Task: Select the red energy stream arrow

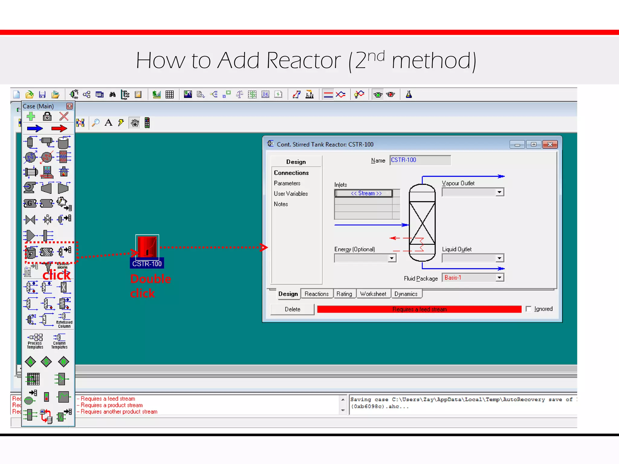Action: click(59, 129)
